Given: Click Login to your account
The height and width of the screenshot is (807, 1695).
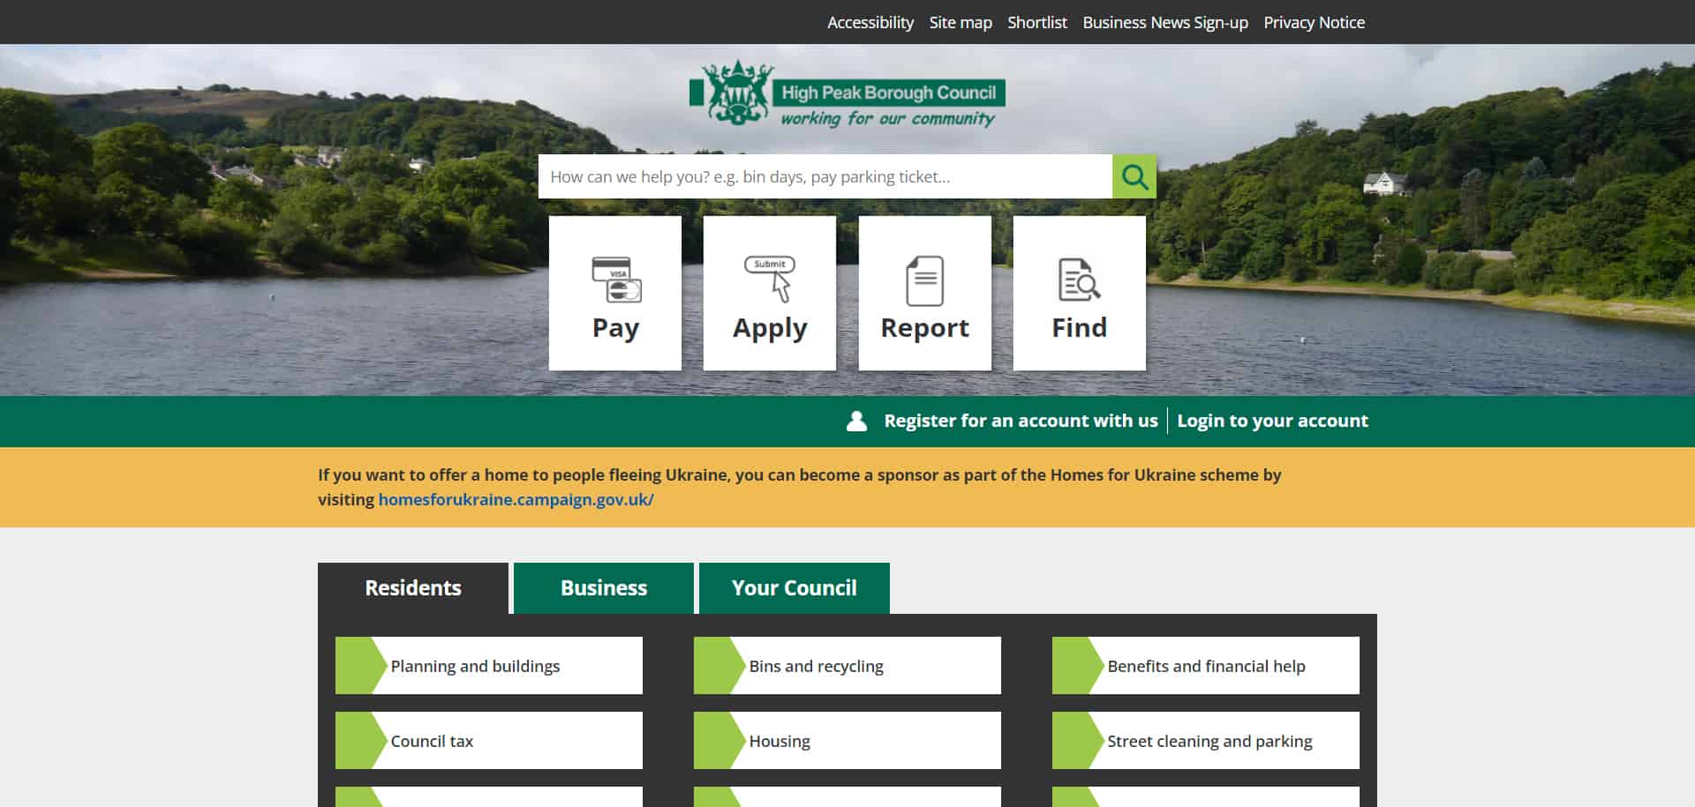Looking at the screenshot, I should pyautogui.click(x=1272, y=422).
